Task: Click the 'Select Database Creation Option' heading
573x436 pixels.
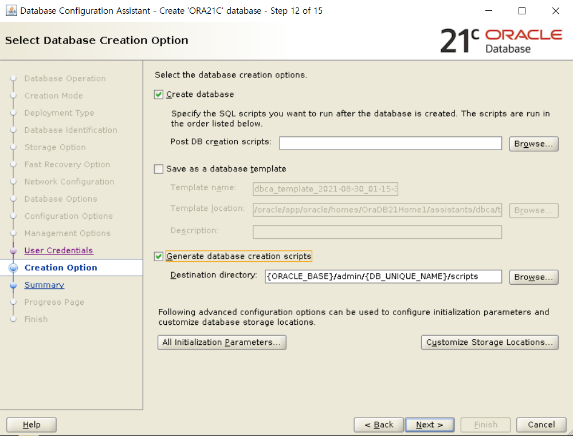Action: (97, 40)
